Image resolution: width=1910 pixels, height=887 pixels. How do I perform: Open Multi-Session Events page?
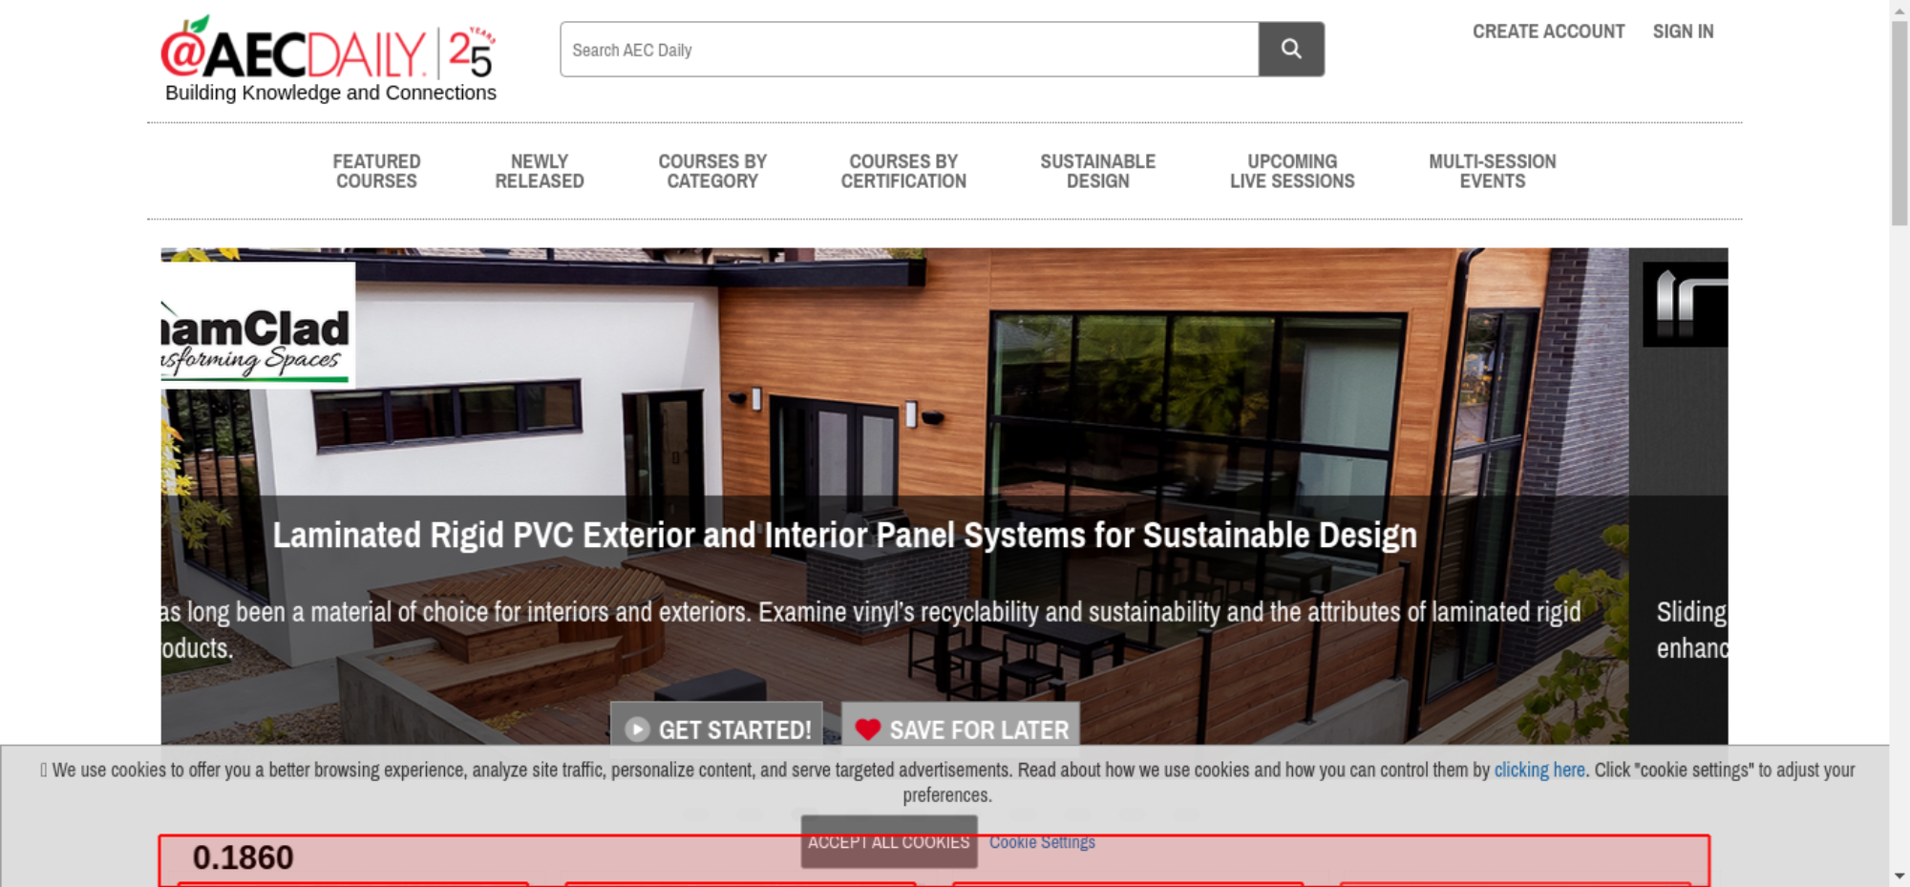(x=1493, y=171)
